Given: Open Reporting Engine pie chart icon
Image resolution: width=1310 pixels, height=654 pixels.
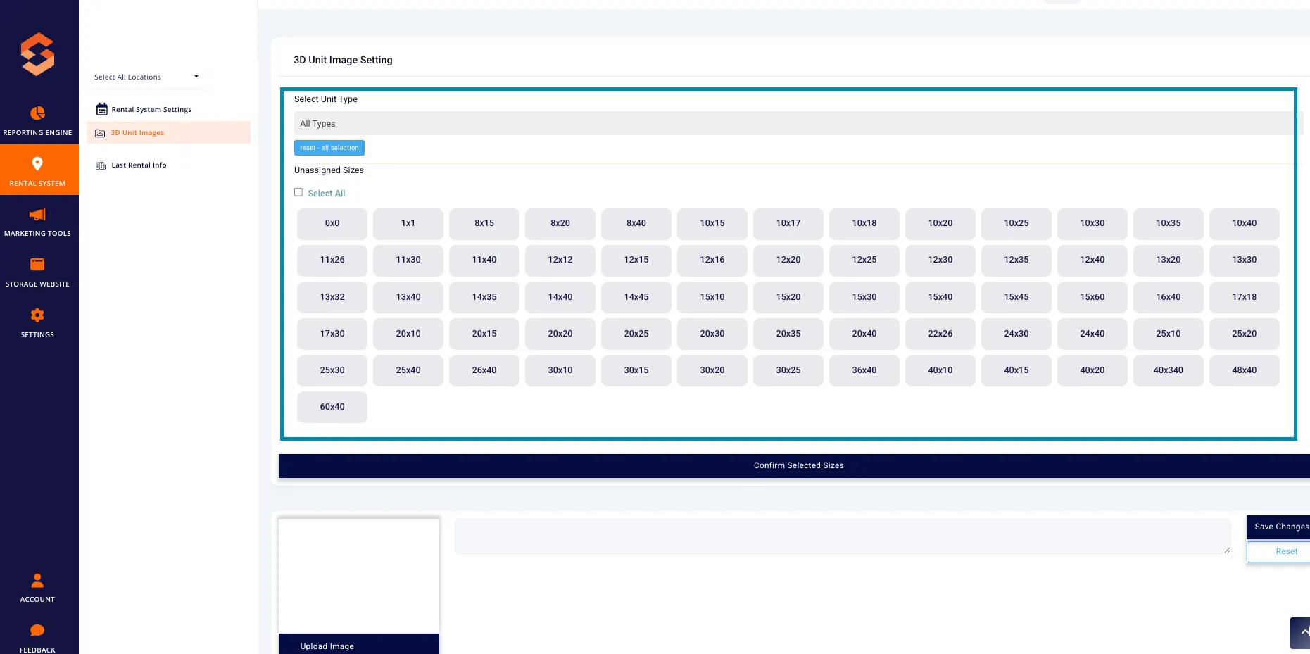Looking at the screenshot, I should [x=37, y=113].
